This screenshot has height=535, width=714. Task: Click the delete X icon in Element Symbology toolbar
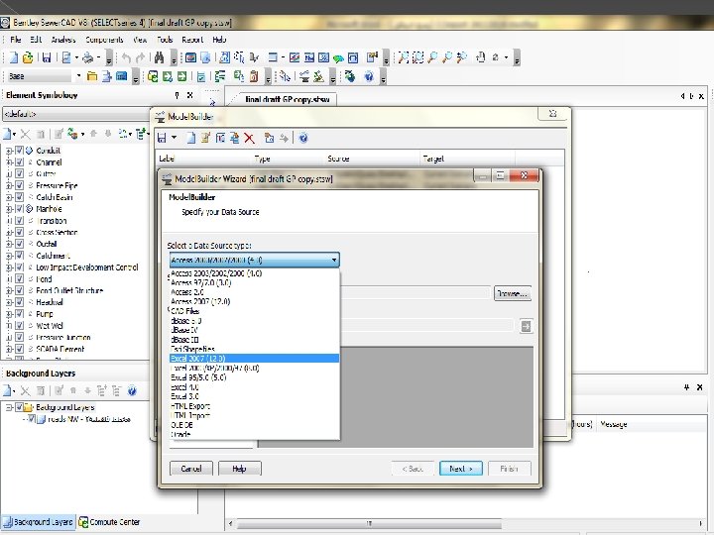pos(25,134)
